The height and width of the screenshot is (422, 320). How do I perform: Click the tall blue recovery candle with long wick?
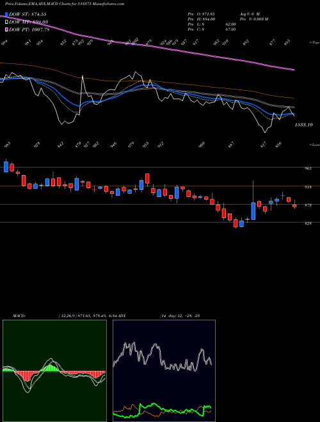(x=253, y=211)
